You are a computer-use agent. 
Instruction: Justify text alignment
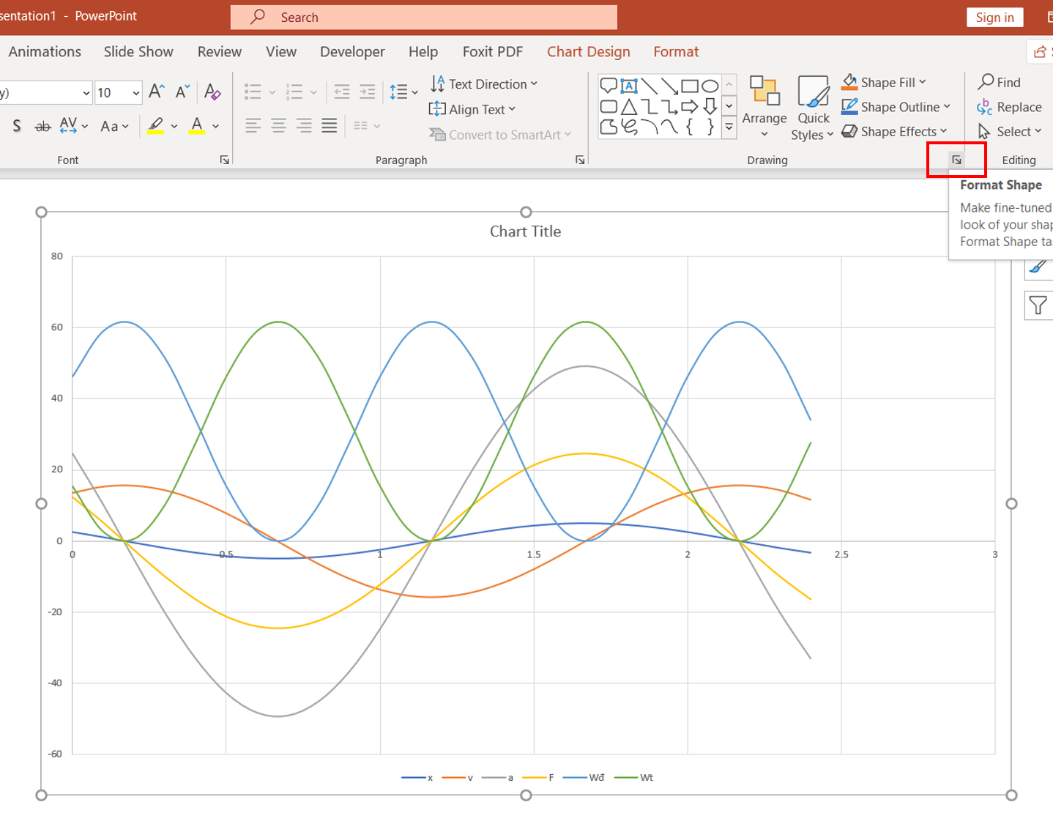coord(330,126)
